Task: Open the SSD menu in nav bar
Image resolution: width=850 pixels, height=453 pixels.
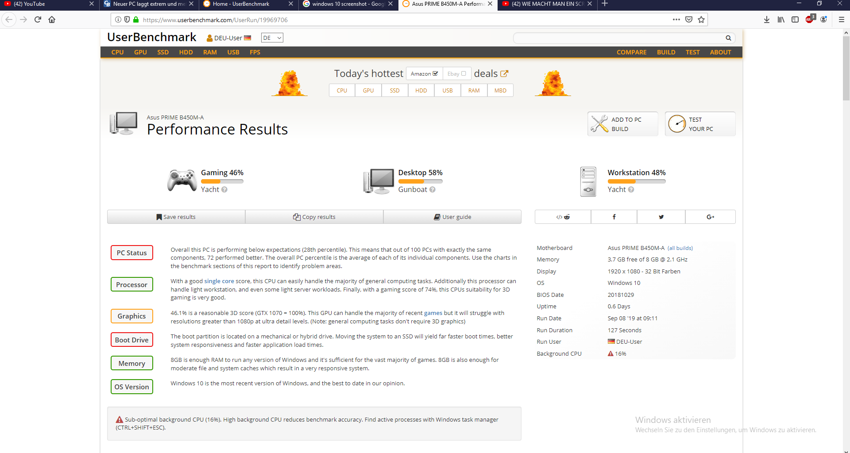Action: [x=163, y=52]
